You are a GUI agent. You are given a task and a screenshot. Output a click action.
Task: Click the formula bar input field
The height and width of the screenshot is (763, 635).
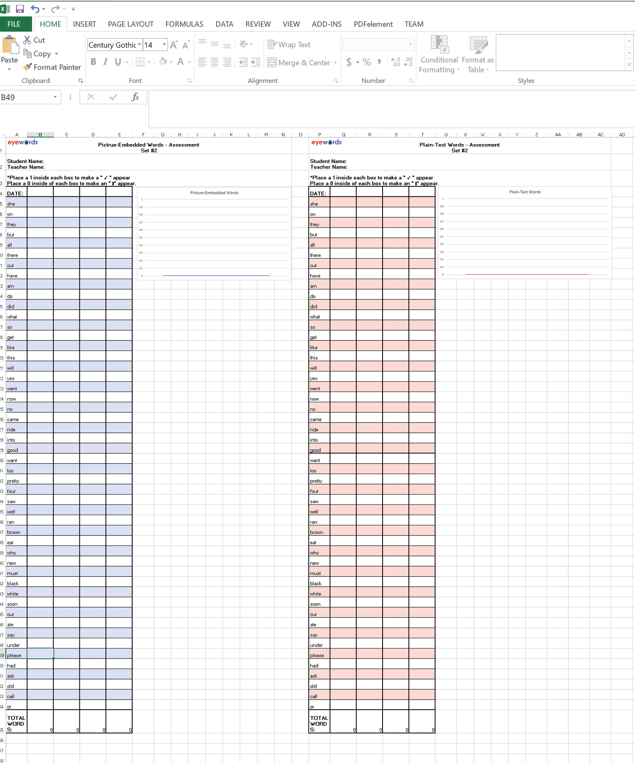coord(391,109)
